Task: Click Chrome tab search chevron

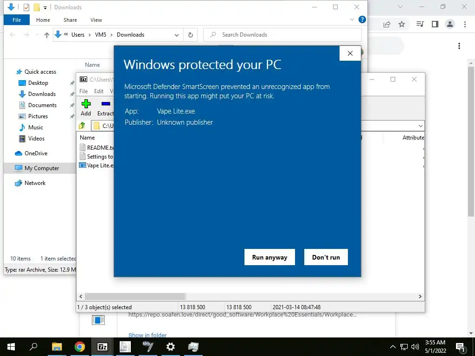Action: pyautogui.click(x=400, y=6)
